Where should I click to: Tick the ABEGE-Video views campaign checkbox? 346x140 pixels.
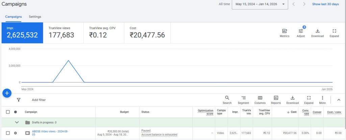click(8, 133)
